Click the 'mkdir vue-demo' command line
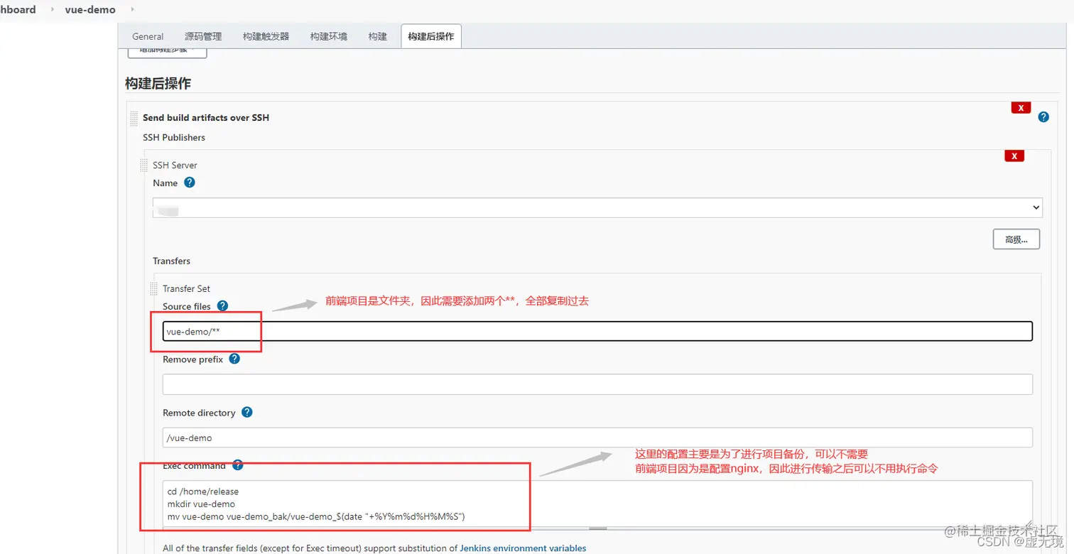Screen dimensions: 1074x554 pos(201,504)
